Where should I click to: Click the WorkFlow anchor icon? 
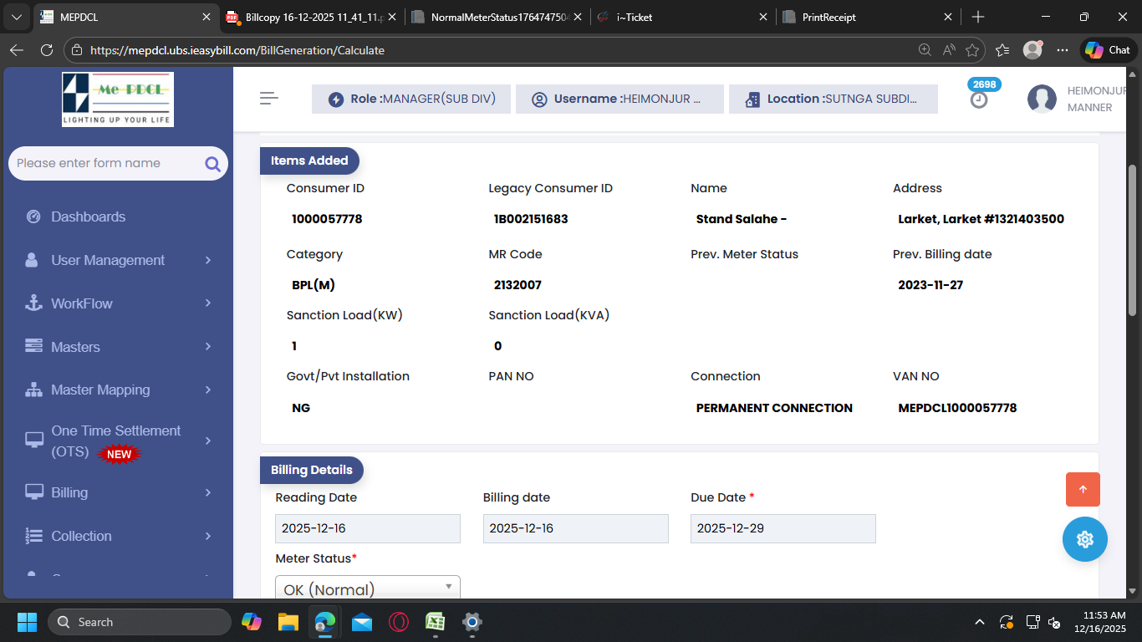[x=33, y=303]
